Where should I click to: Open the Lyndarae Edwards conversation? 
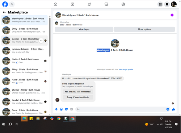(24, 51)
